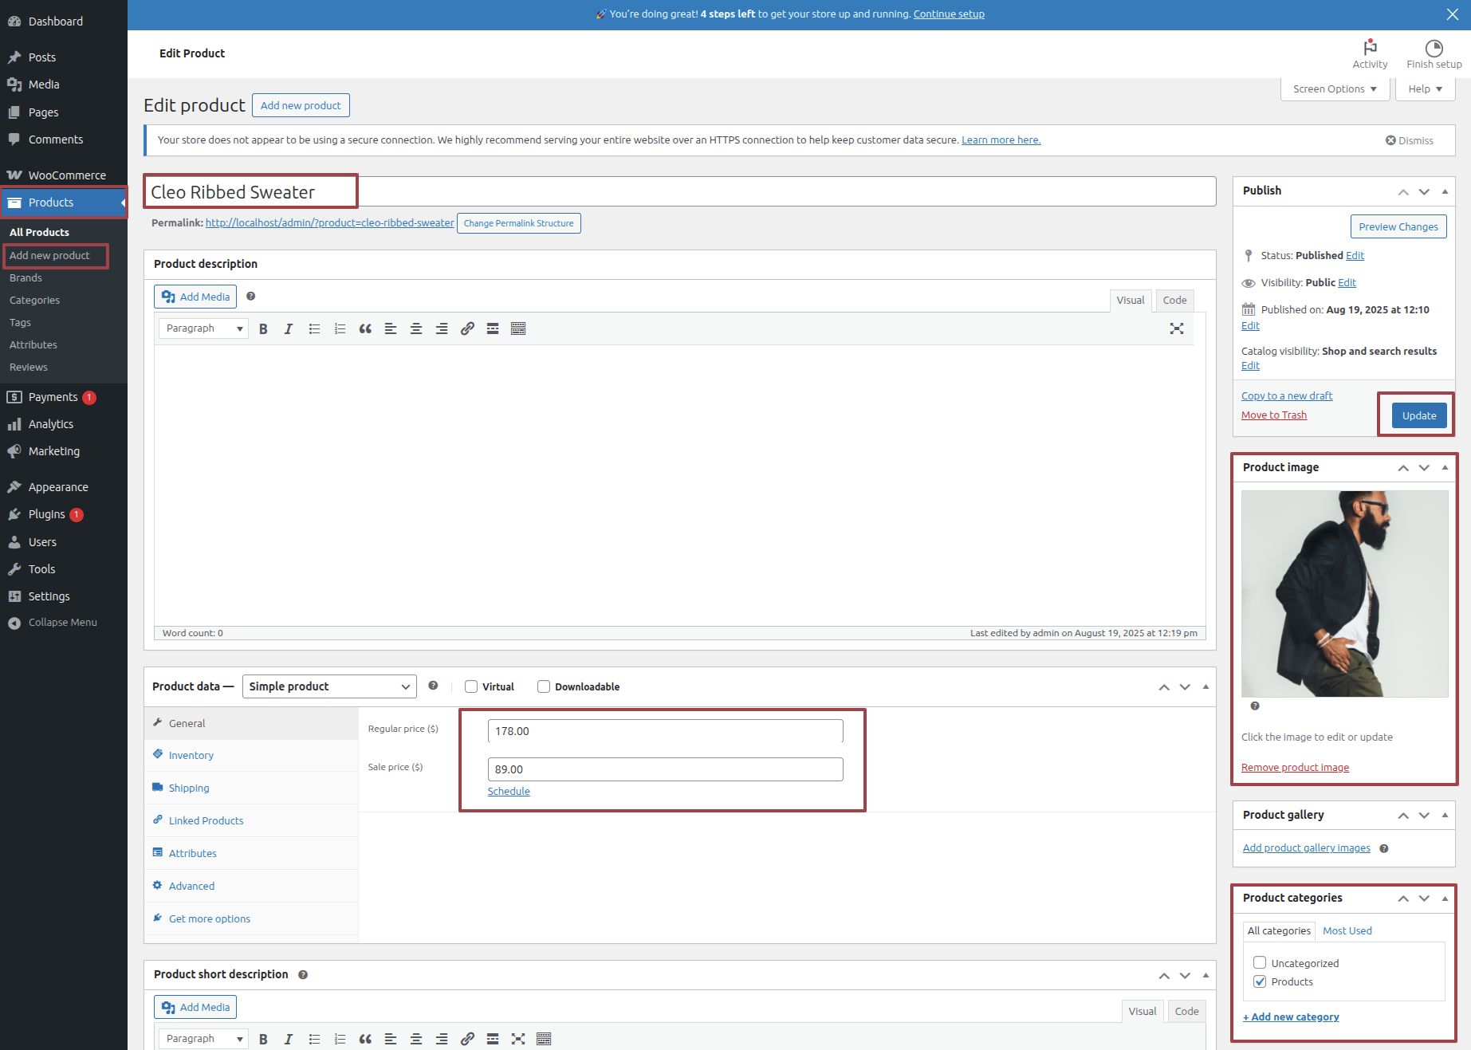Click the Insert Read More tag icon
The height and width of the screenshot is (1050, 1471).
click(x=493, y=328)
